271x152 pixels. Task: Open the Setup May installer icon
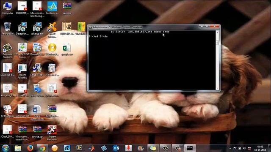pyautogui.click(x=37, y=70)
